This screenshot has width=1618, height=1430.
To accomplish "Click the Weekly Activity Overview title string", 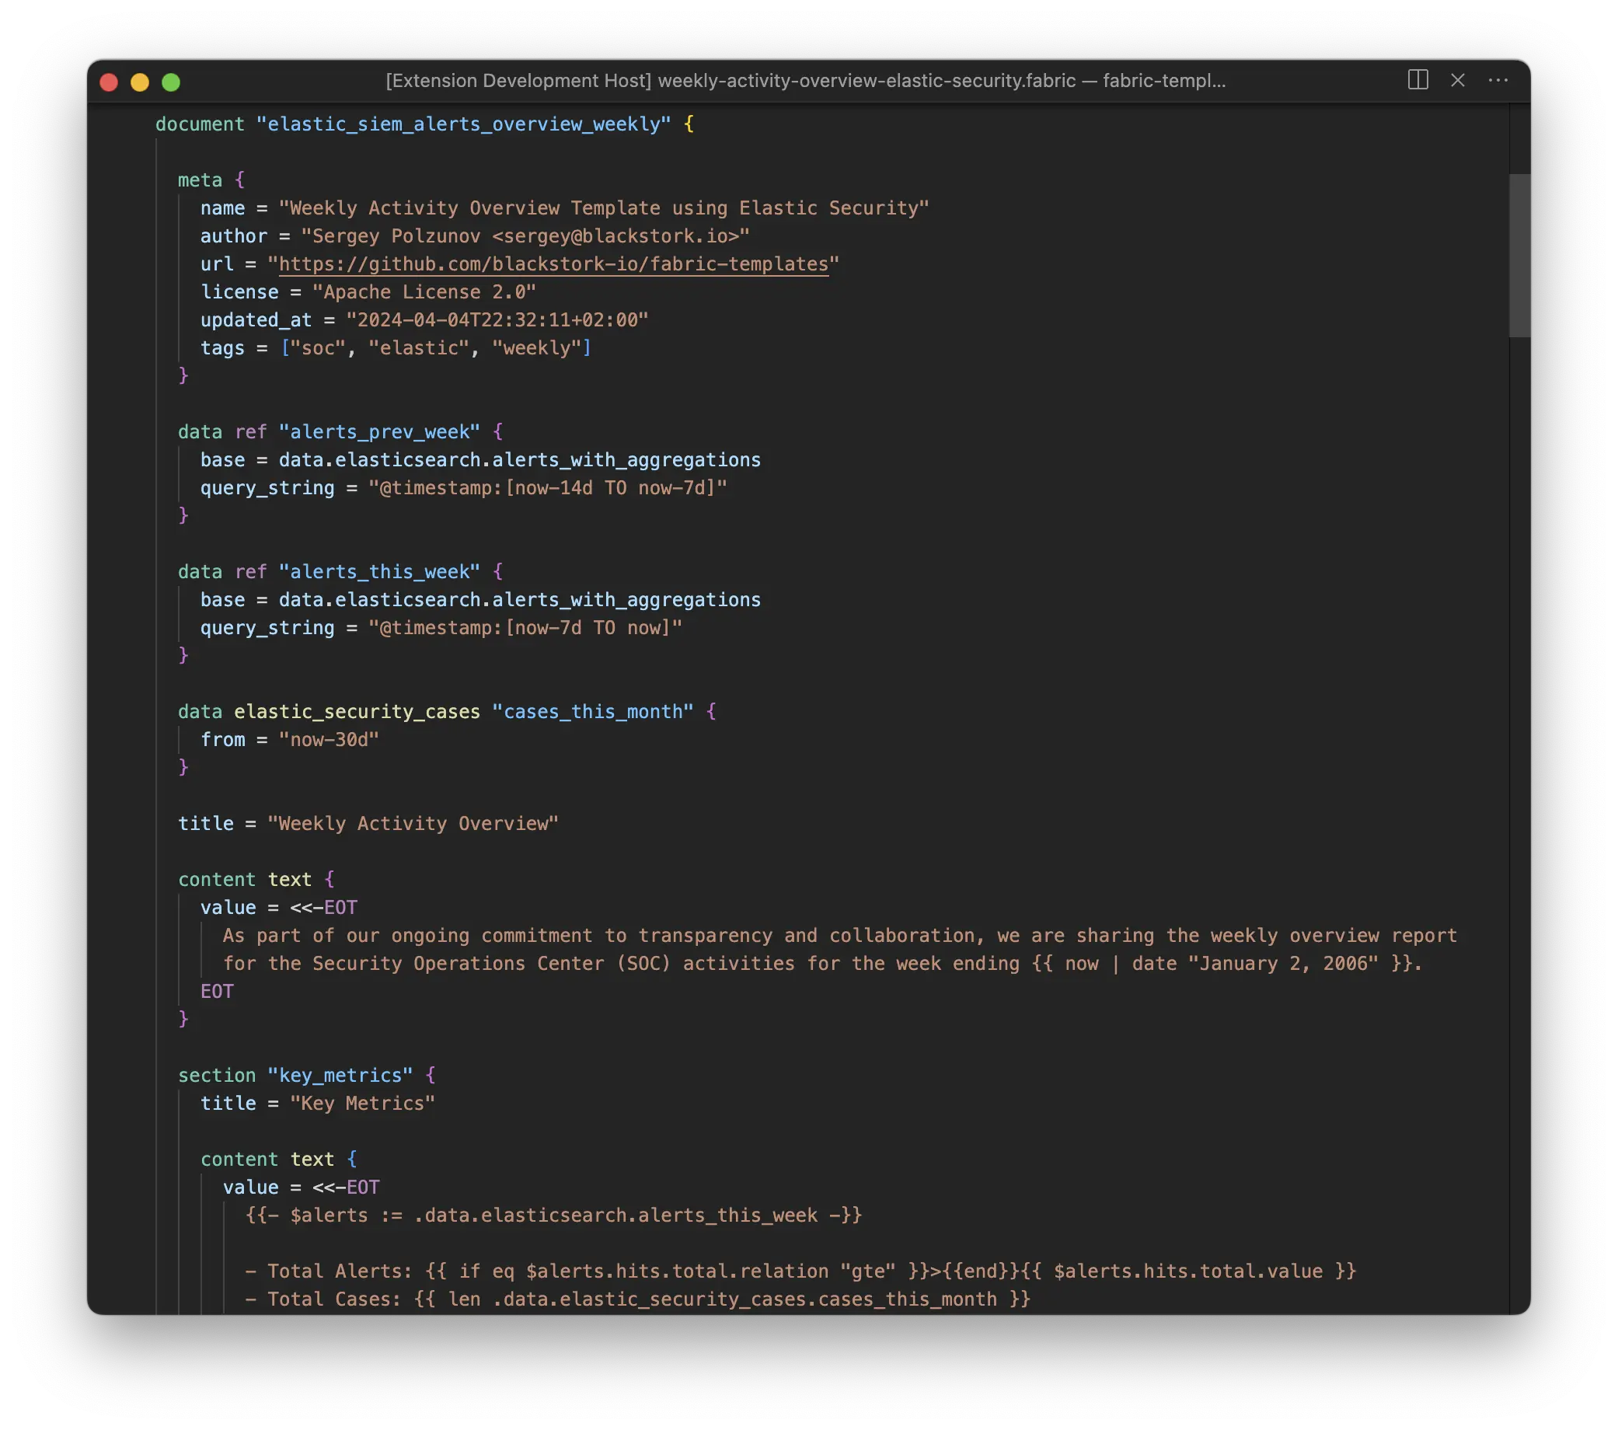I will pyautogui.click(x=414, y=823).
